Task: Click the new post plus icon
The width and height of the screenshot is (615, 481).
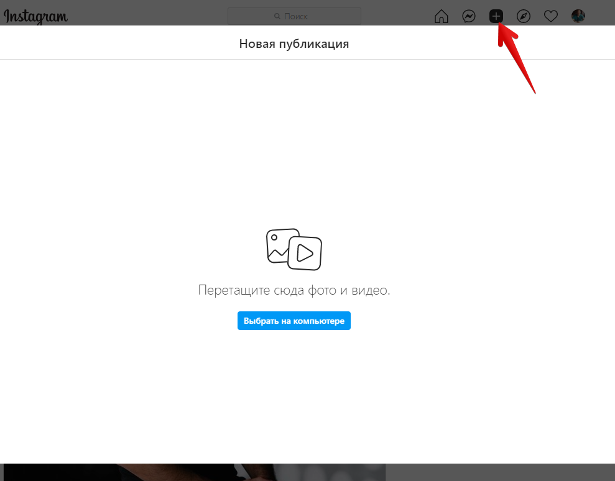Action: [496, 17]
